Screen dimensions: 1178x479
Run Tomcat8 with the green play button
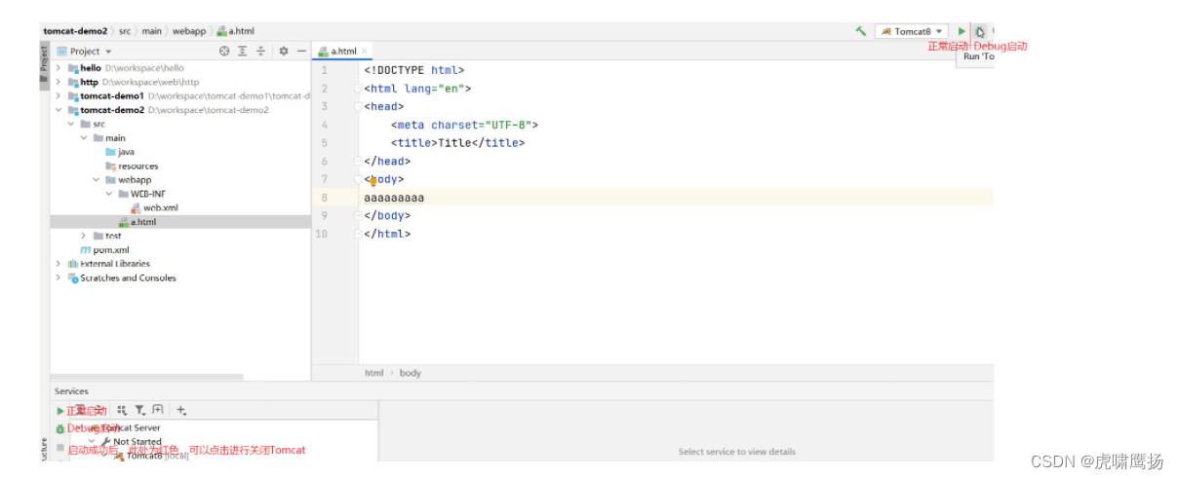962,31
